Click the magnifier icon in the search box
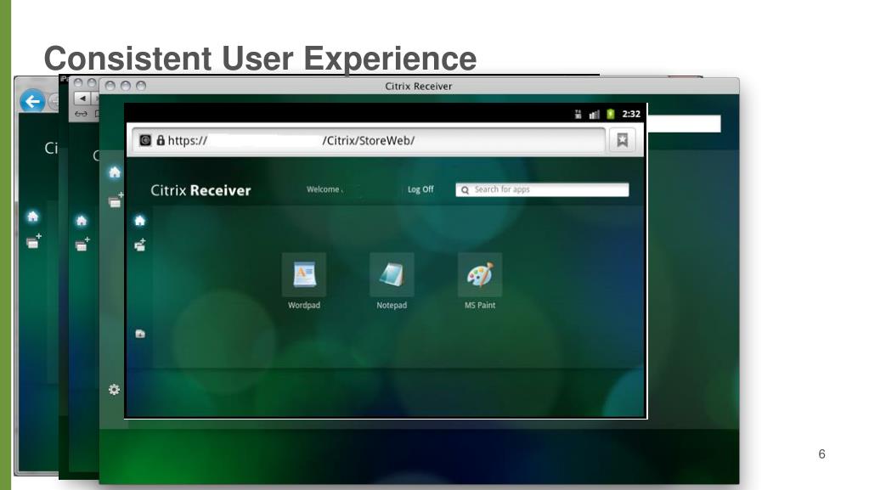 point(465,190)
